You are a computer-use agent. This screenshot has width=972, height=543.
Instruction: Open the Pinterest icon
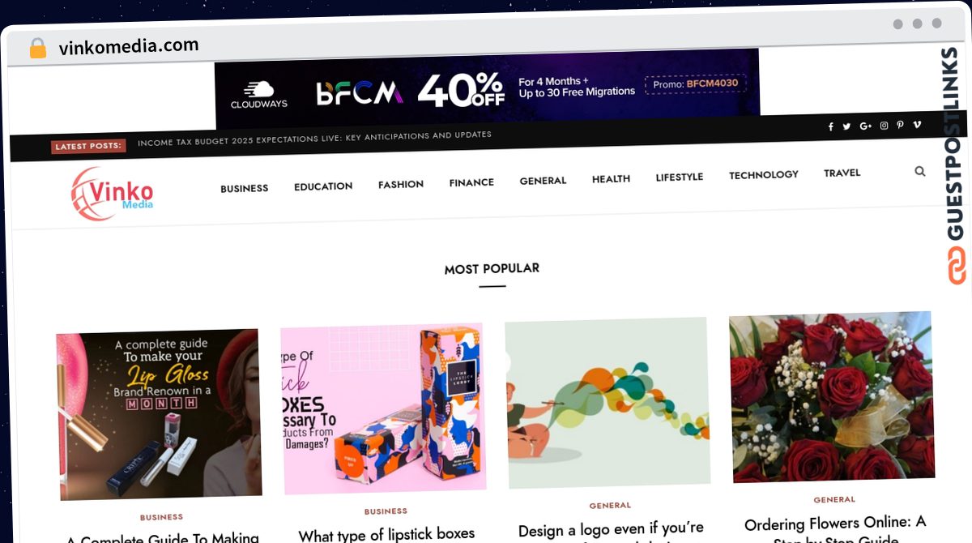pos(900,125)
